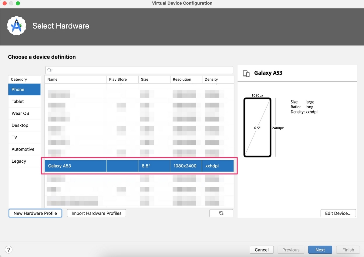The height and width of the screenshot is (257, 364).
Task: Sort by the Resolution column header
Action: (x=186, y=79)
